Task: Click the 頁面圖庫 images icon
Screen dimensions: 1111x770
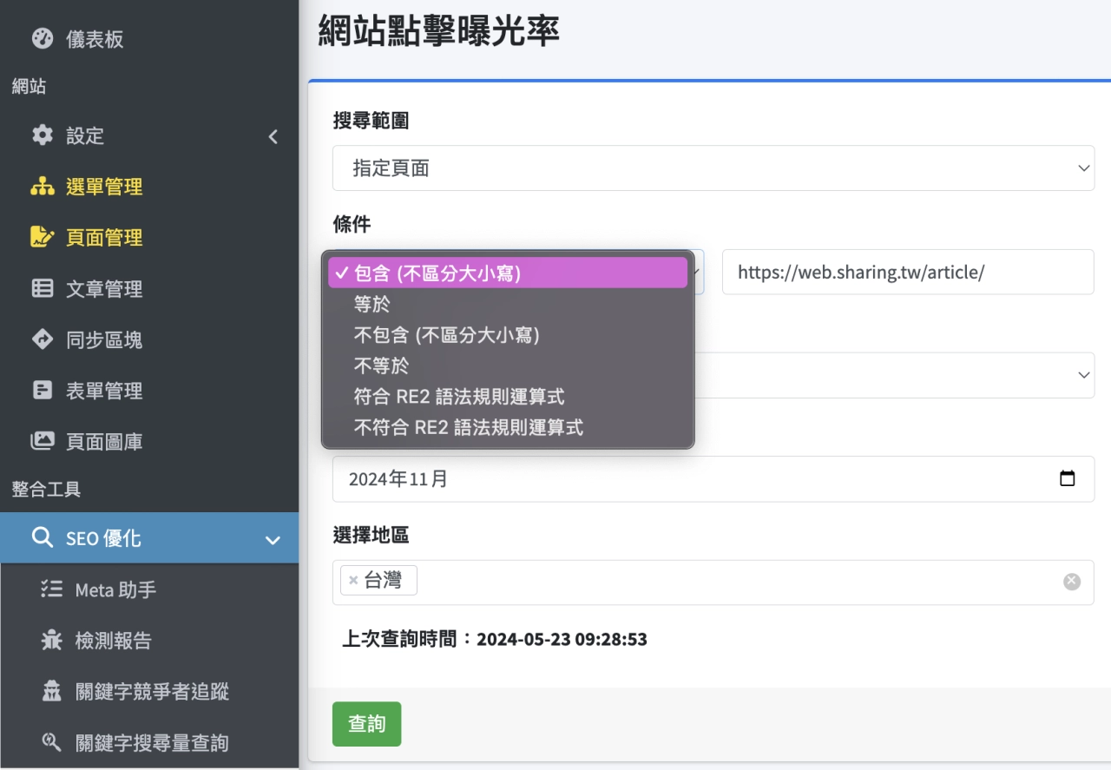Action: [42, 441]
